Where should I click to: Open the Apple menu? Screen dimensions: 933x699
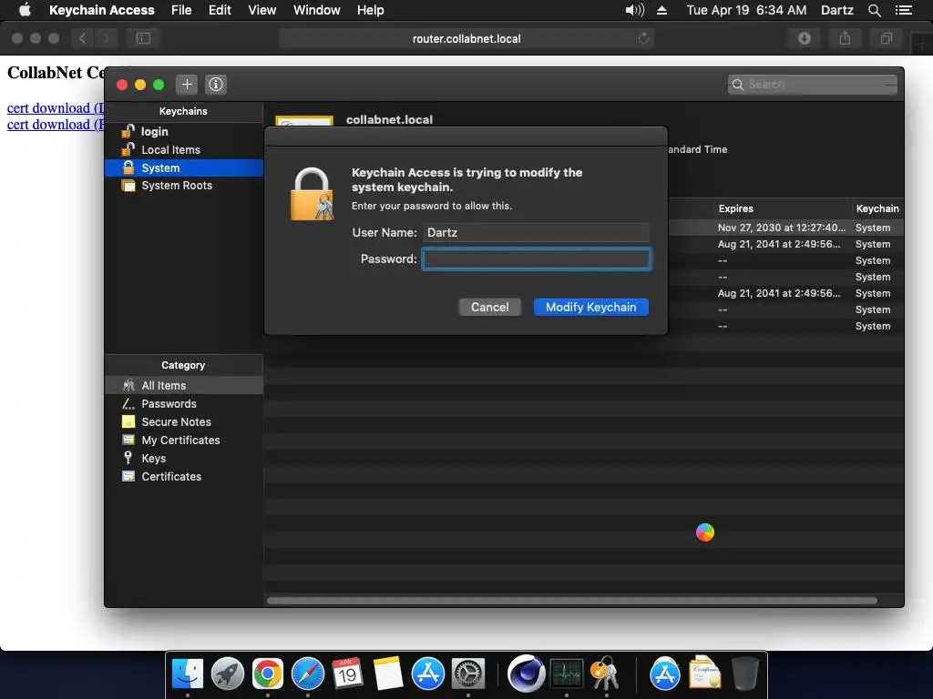(25, 10)
